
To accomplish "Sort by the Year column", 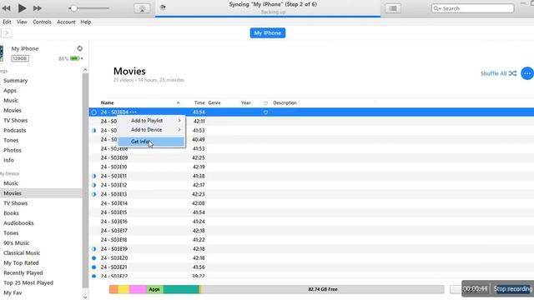I will coord(245,102).
